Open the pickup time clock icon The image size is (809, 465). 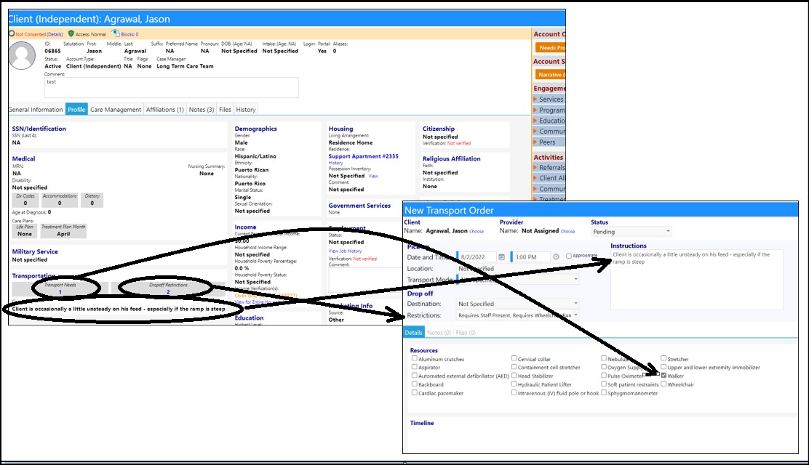[x=556, y=256]
